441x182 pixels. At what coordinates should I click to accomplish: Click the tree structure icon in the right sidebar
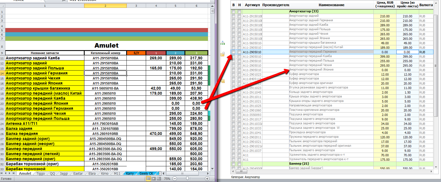click(222, 43)
